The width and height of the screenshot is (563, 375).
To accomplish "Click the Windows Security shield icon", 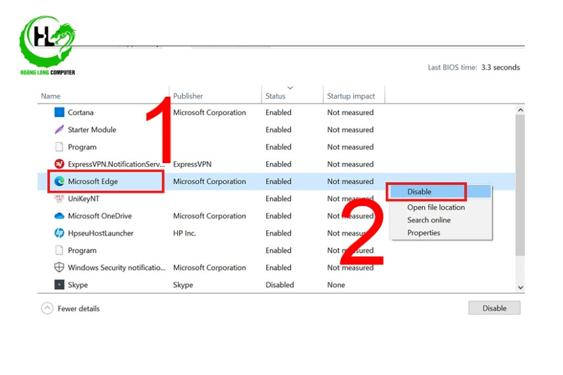I will [59, 267].
